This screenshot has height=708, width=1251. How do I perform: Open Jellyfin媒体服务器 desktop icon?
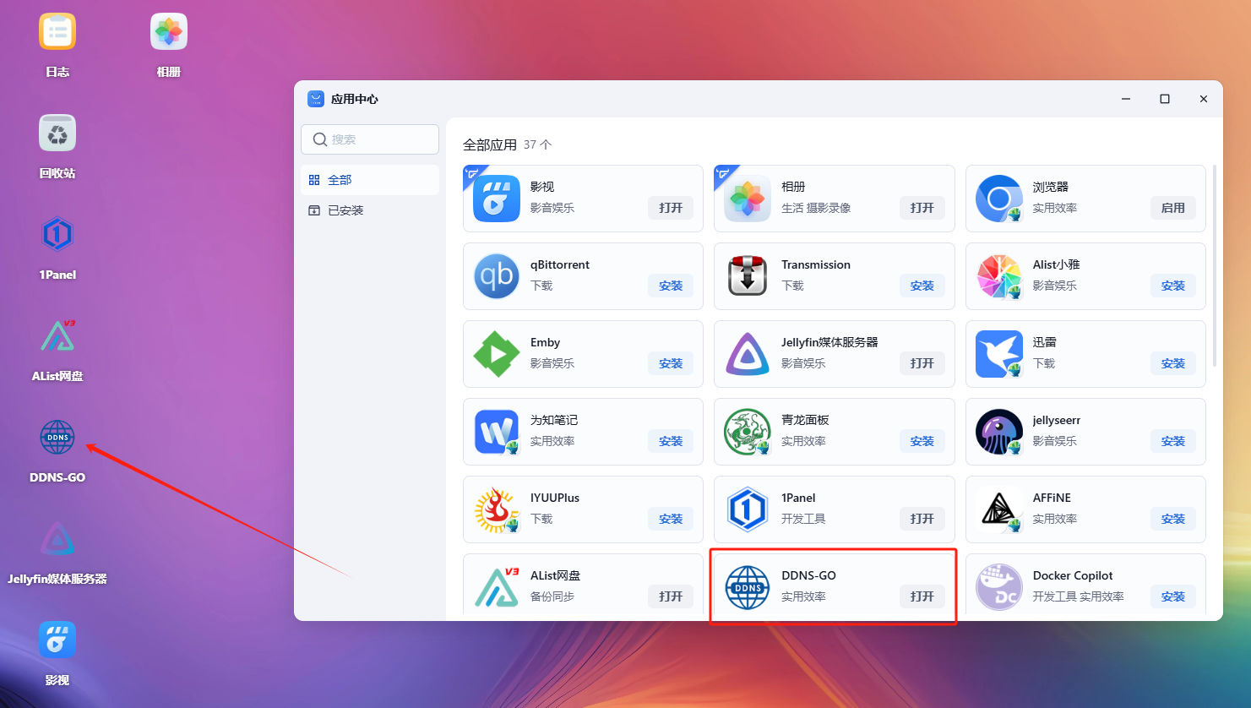pos(57,539)
